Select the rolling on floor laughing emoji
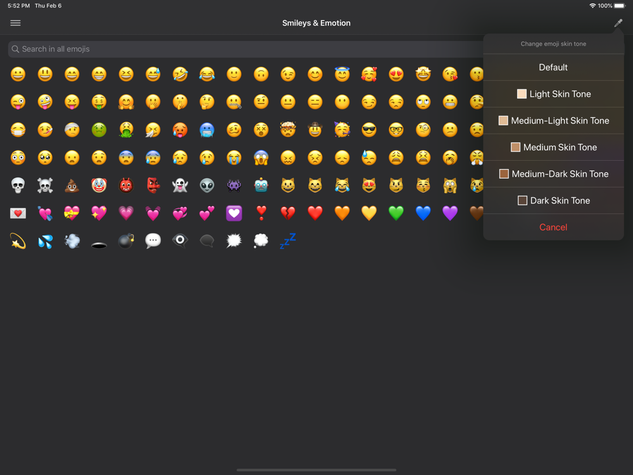633x475 pixels. [180, 74]
